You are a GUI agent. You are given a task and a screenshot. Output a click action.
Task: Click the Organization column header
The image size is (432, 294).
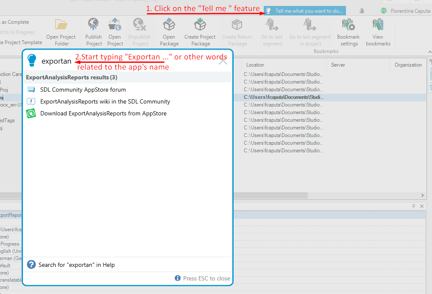(408, 65)
